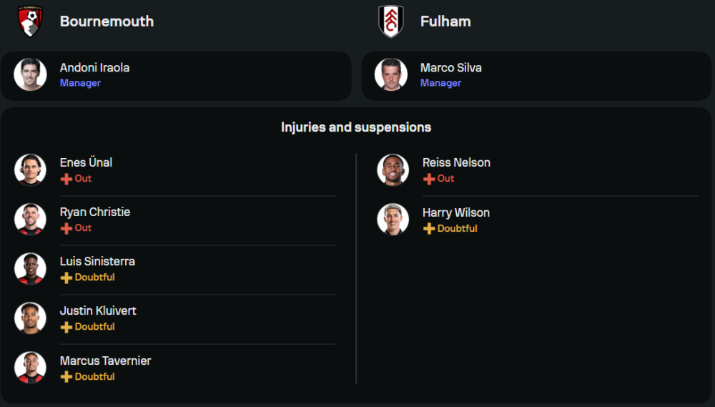Image resolution: width=715 pixels, height=407 pixels.
Task: Click the Injuries and suspensions heading
Action: (x=356, y=127)
